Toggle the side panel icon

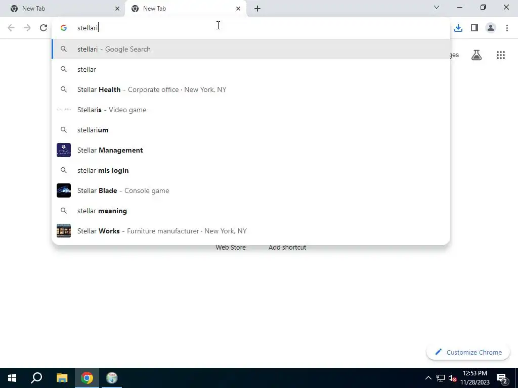point(474,28)
